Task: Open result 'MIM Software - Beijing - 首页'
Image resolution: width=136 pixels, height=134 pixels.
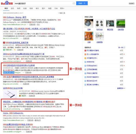Action: pyautogui.click(x=15, y=17)
